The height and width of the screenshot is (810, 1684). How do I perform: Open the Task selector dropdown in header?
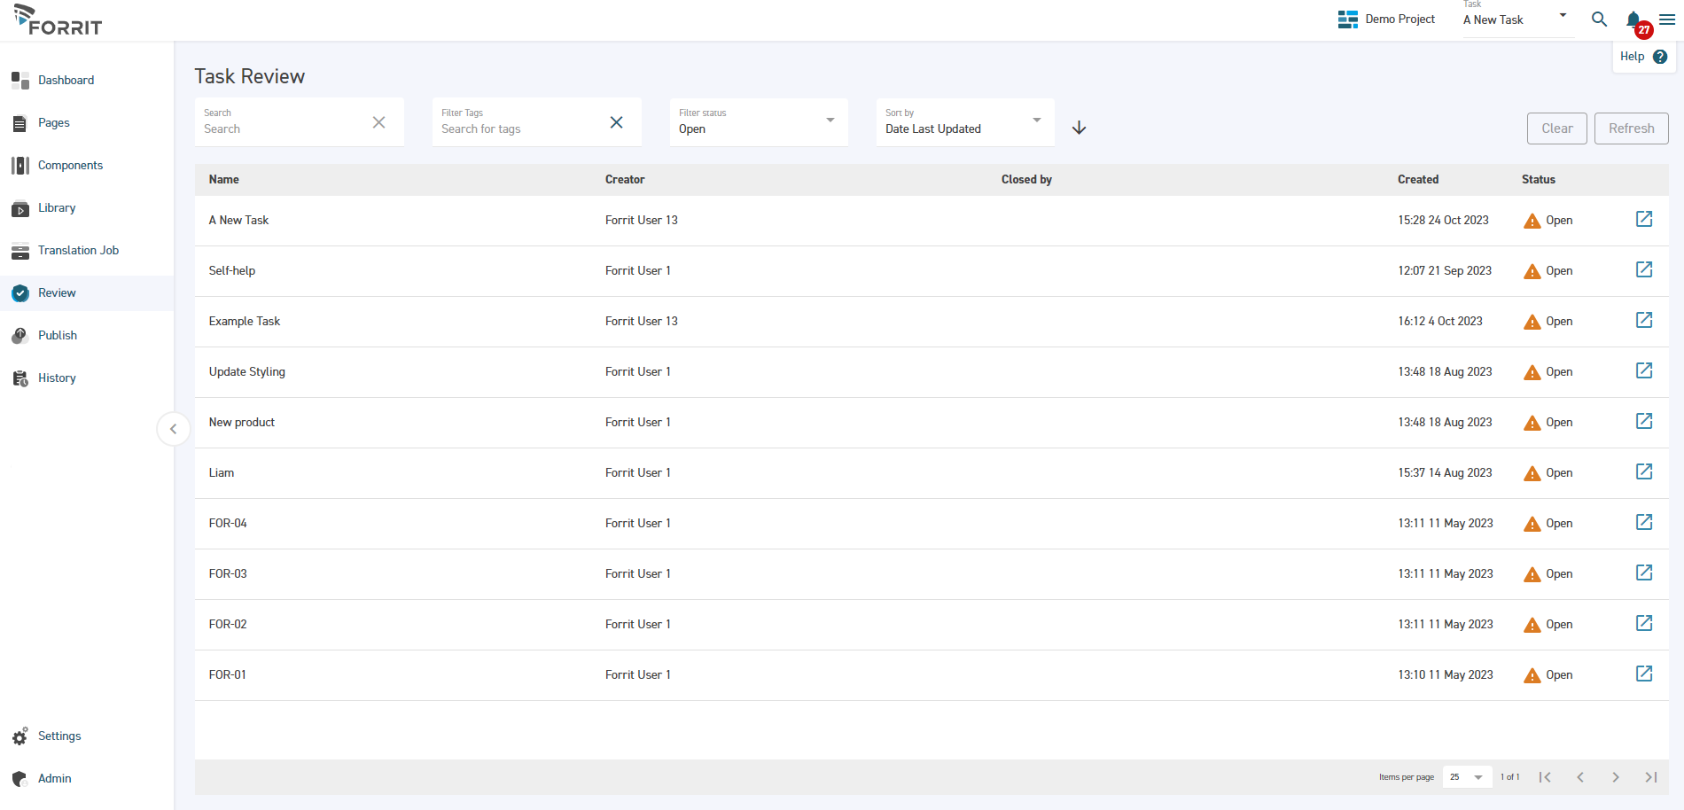point(1562,16)
